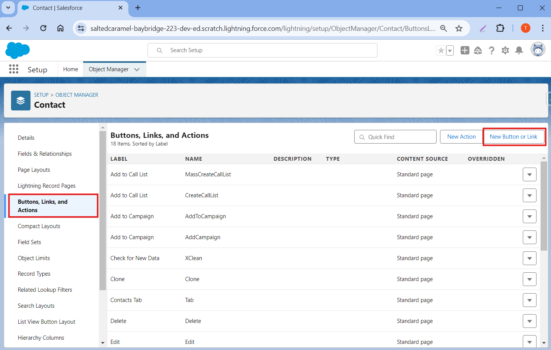Click the site information icon in address bar
The height and width of the screenshot is (350, 551).
[81, 28]
